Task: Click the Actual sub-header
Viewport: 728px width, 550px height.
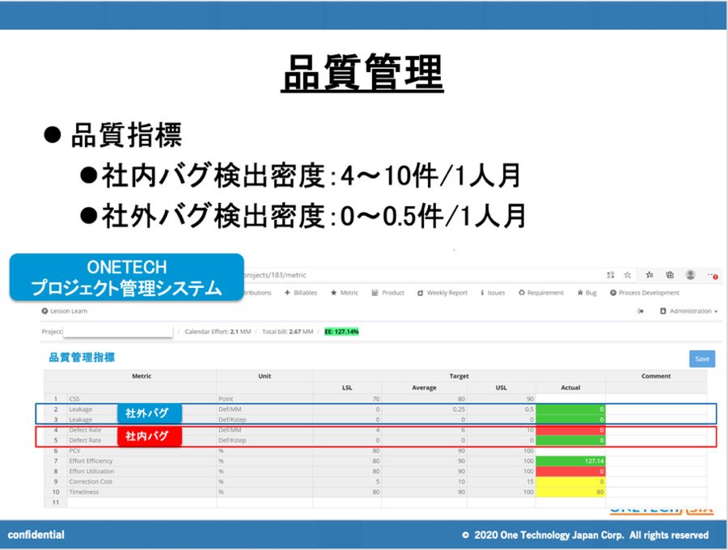Action: pyautogui.click(x=570, y=387)
